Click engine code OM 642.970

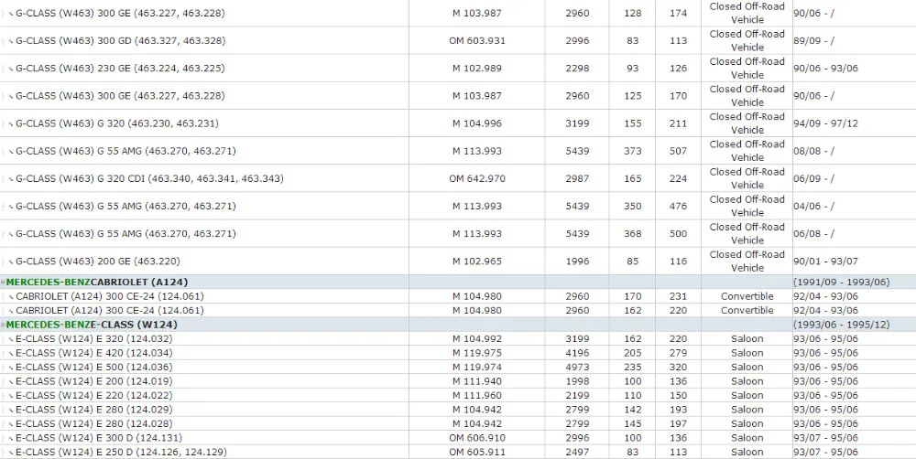point(476,178)
